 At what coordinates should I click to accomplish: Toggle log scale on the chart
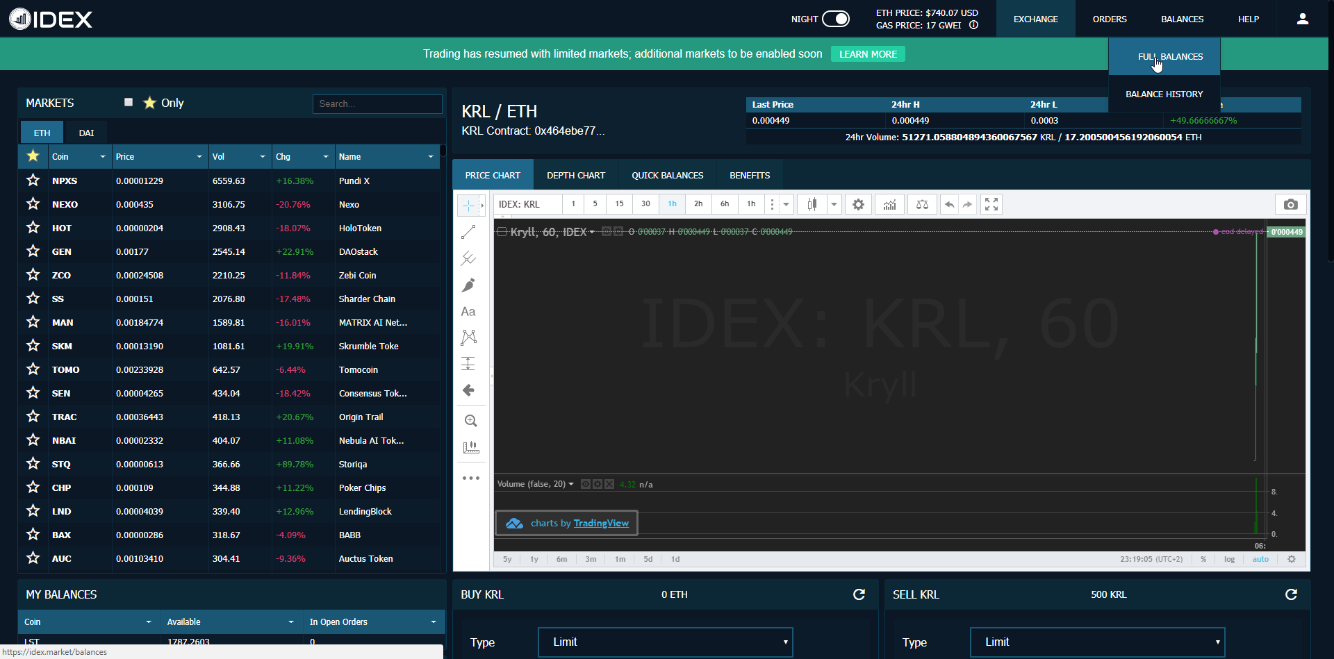1229,559
